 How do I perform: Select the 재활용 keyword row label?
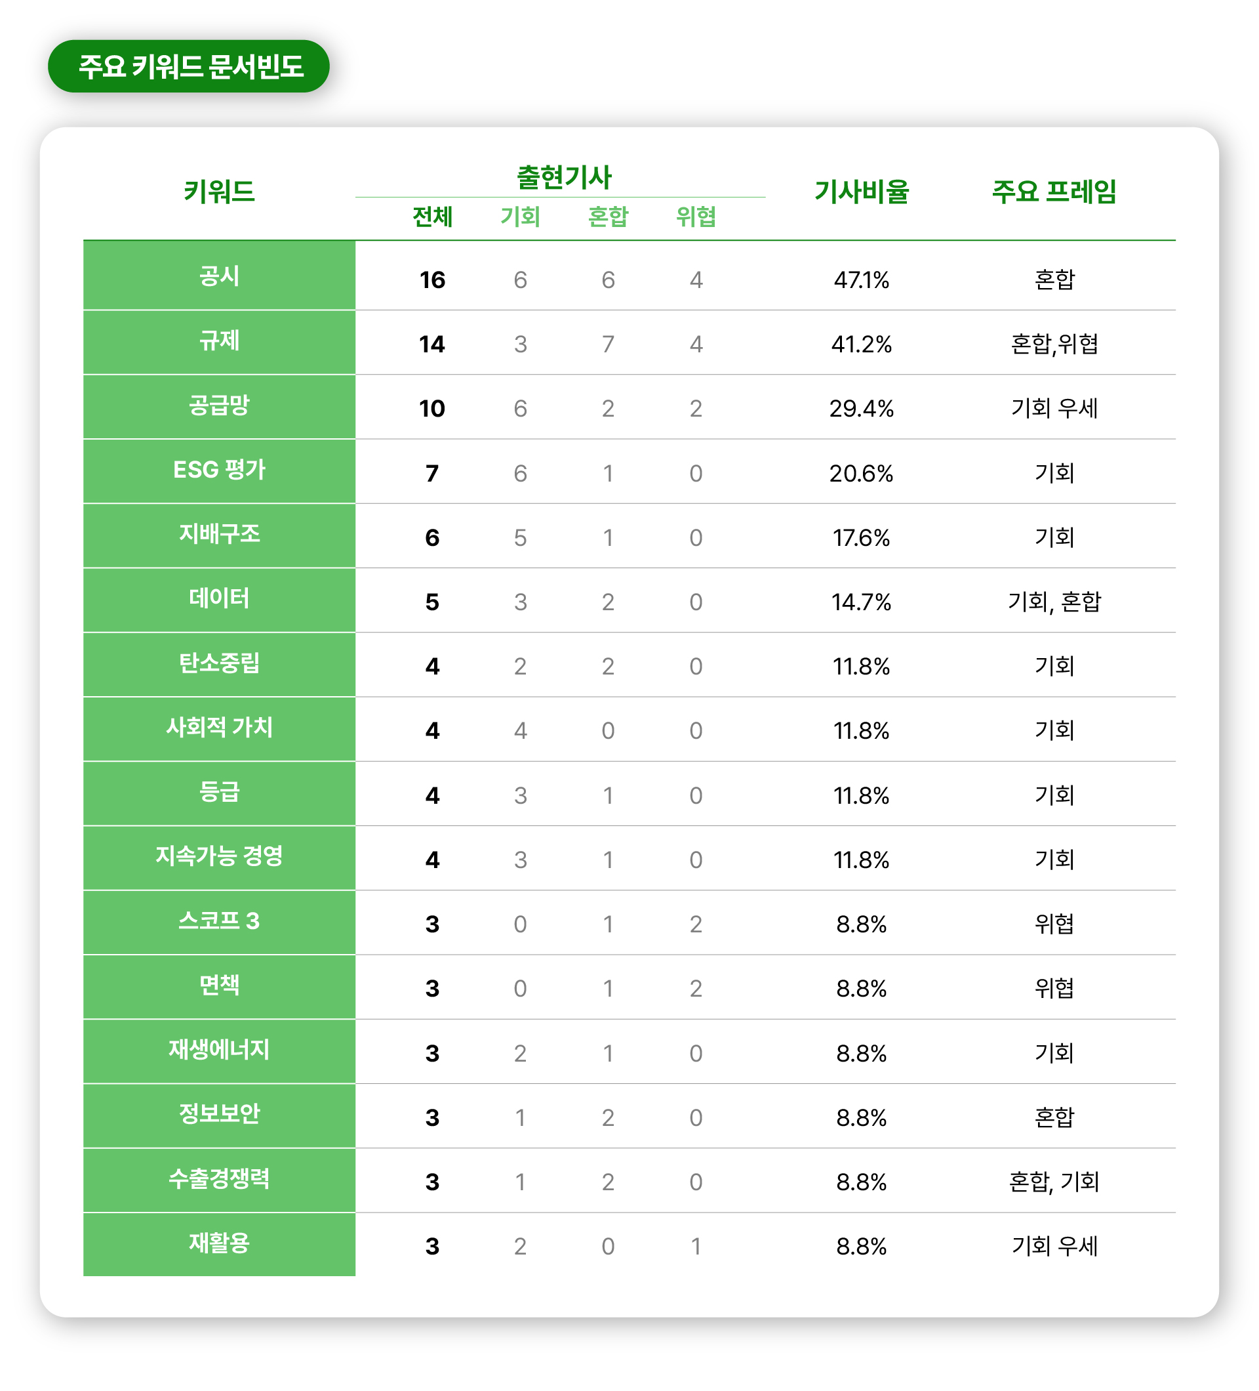click(x=219, y=1244)
